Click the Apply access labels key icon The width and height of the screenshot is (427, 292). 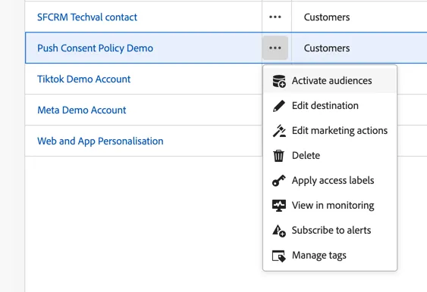click(x=279, y=180)
